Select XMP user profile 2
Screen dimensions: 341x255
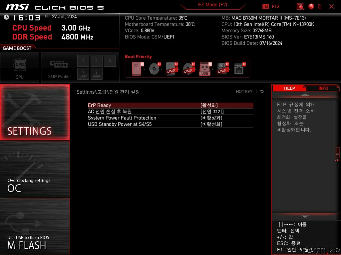pos(96,74)
